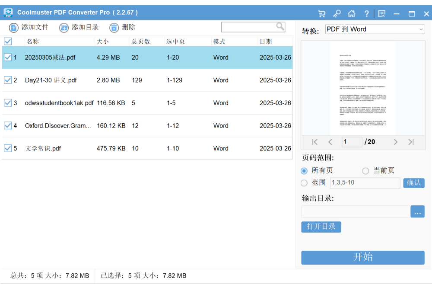The image size is (432, 288).
Task: Select the 当前页 radio option
Action: tap(365, 171)
